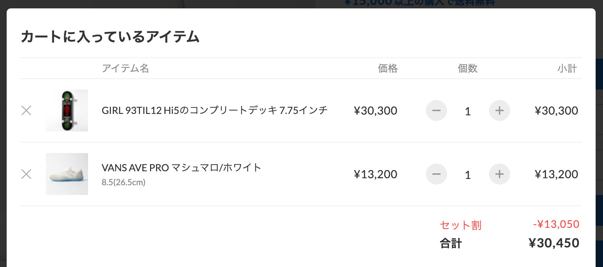This screenshot has width=603, height=267.
Task: Click the アイテム名 column header
Action: pyautogui.click(x=125, y=68)
